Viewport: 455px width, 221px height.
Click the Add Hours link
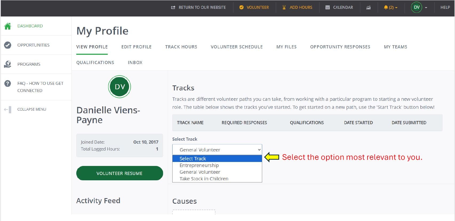[301, 7]
